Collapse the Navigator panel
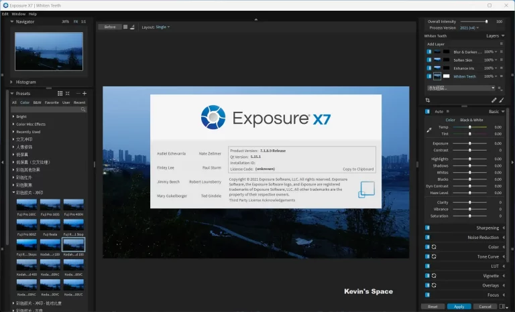 click(x=12, y=21)
